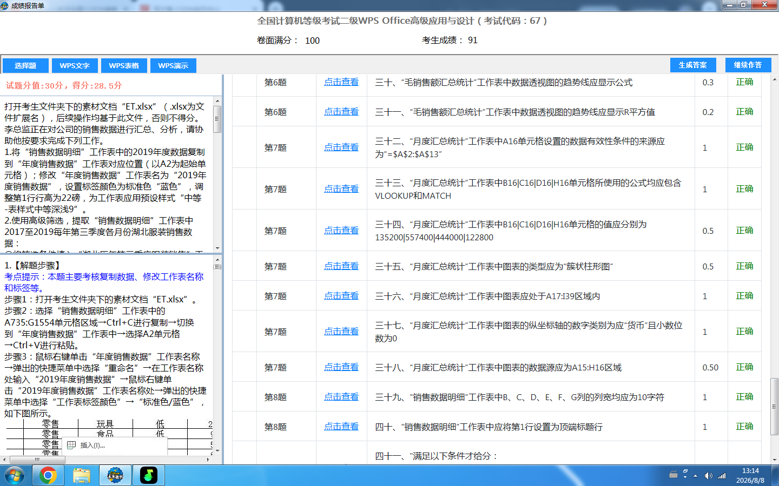
Task: Switch to the WPS演示 tab
Action: point(173,65)
